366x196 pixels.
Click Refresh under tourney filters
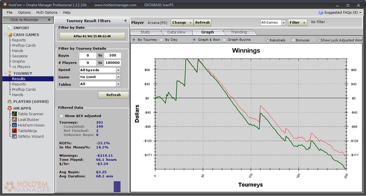[113, 95]
